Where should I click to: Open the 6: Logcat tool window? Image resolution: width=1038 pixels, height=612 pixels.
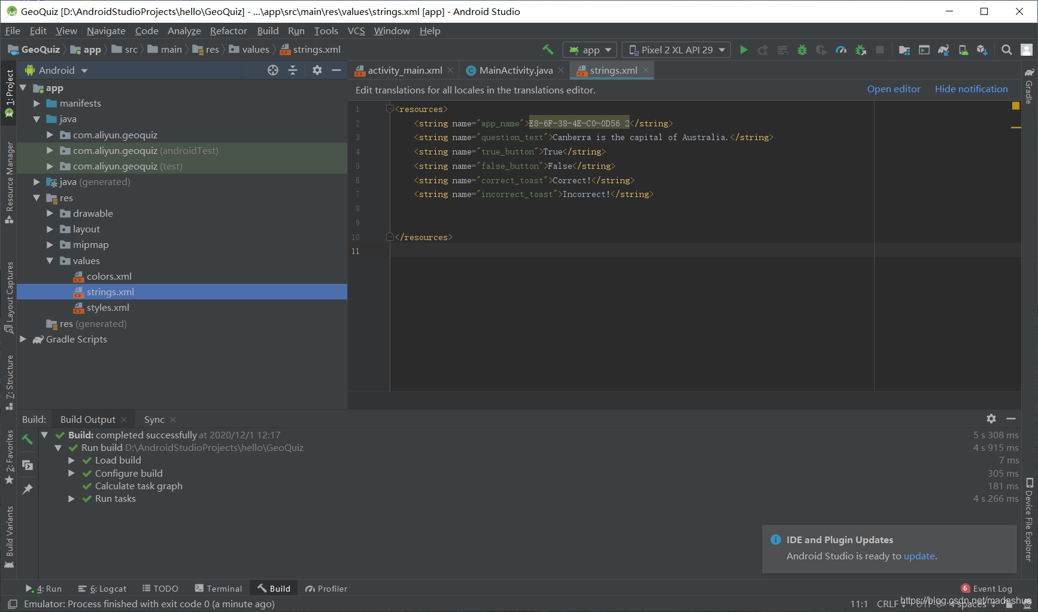pos(102,589)
